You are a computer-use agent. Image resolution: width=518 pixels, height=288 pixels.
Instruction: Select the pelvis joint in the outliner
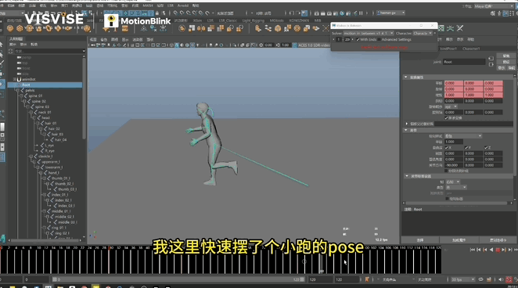tap(30, 90)
